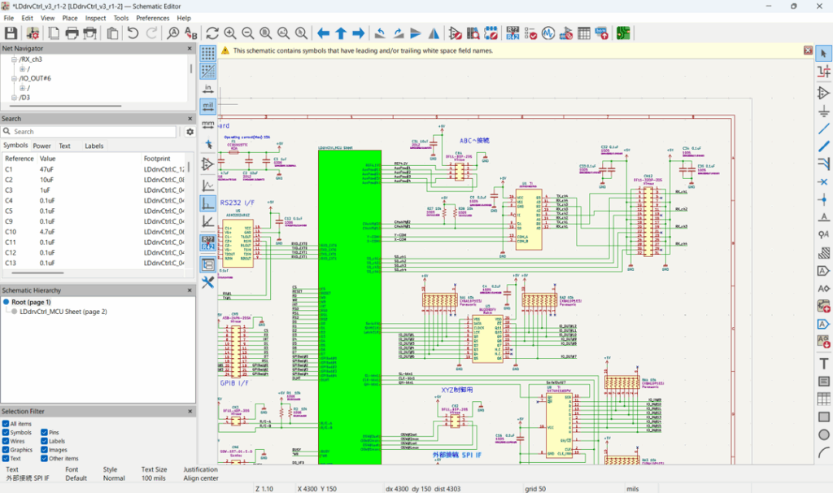The height and width of the screenshot is (493, 833).
Task: Toggle the hierarchy navigator panel
Action: coord(207,264)
